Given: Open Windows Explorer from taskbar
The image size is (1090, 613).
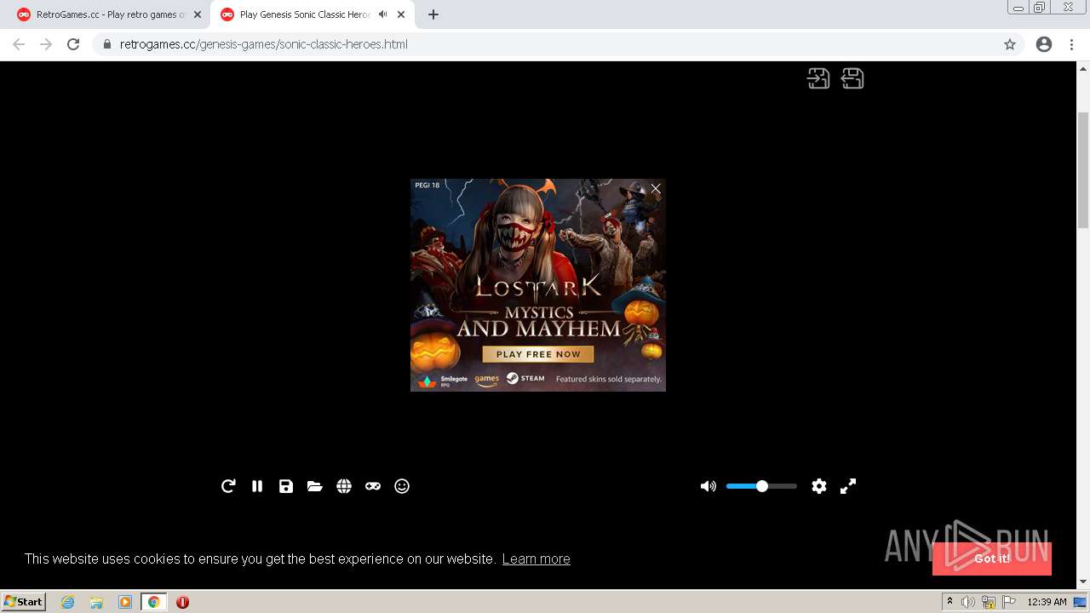Looking at the screenshot, I should point(96,602).
